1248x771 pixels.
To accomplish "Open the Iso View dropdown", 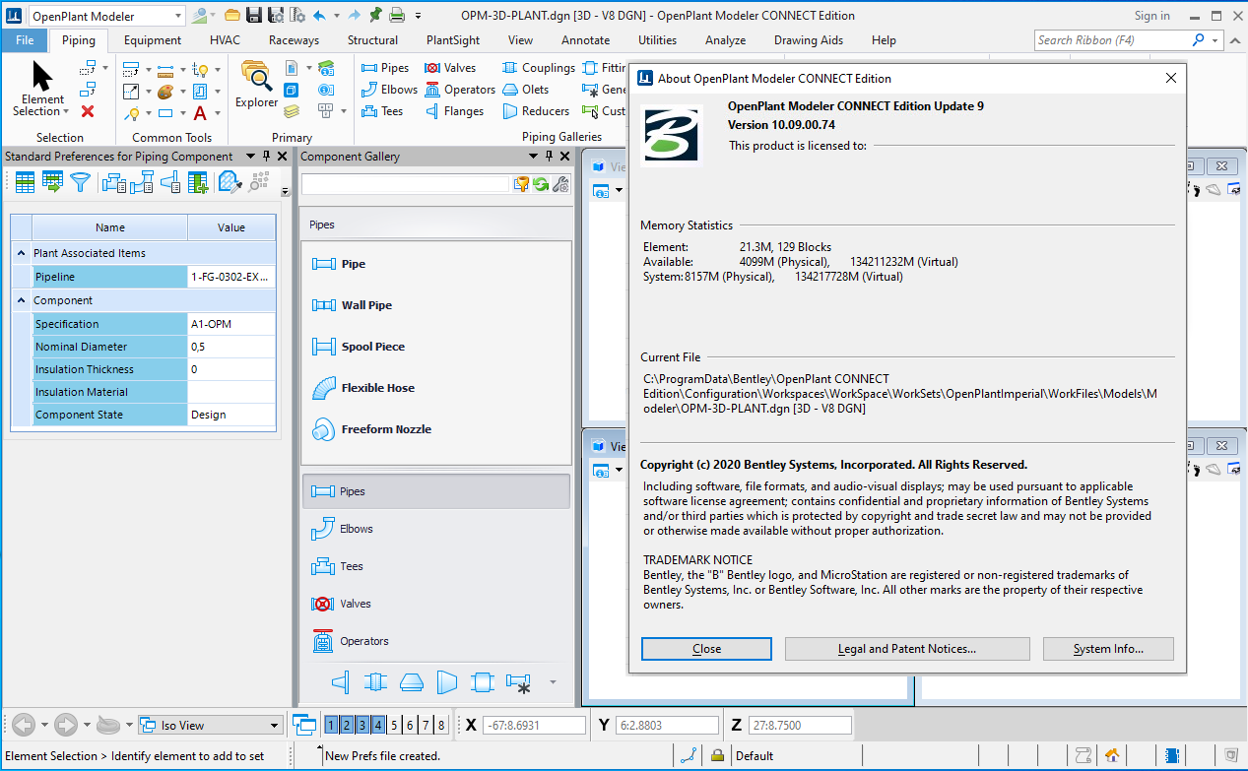I will pos(275,726).
